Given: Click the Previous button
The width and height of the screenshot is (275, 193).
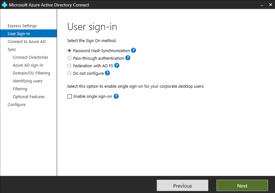Looking at the screenshot, I should [x=182, y=185].
